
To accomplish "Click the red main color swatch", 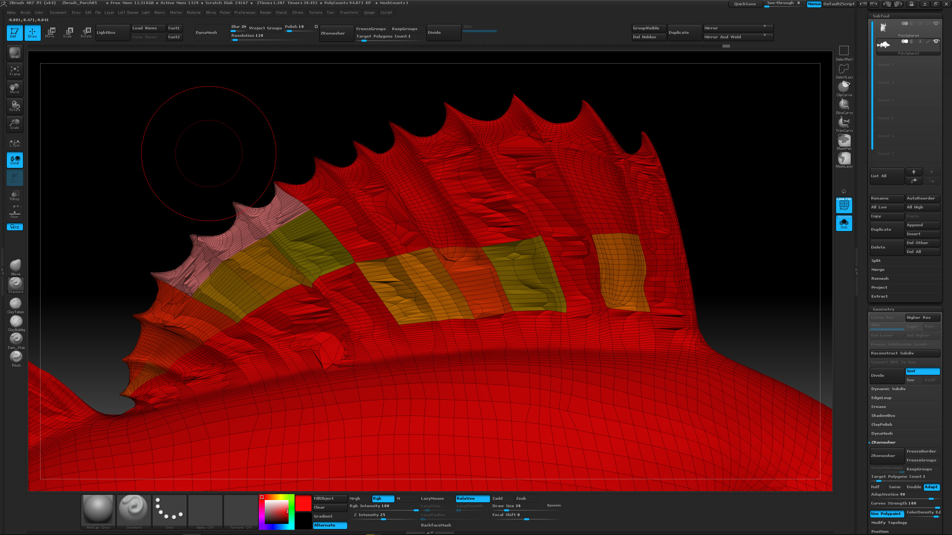I will [x=303, y=503].
